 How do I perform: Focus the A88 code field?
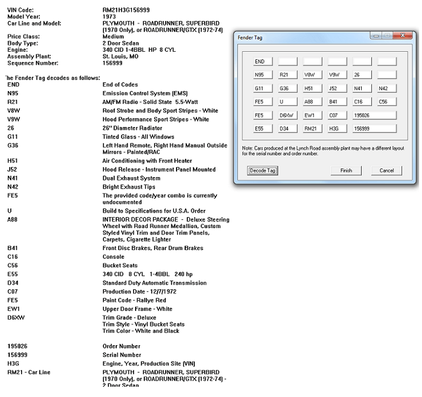[313, 102]
